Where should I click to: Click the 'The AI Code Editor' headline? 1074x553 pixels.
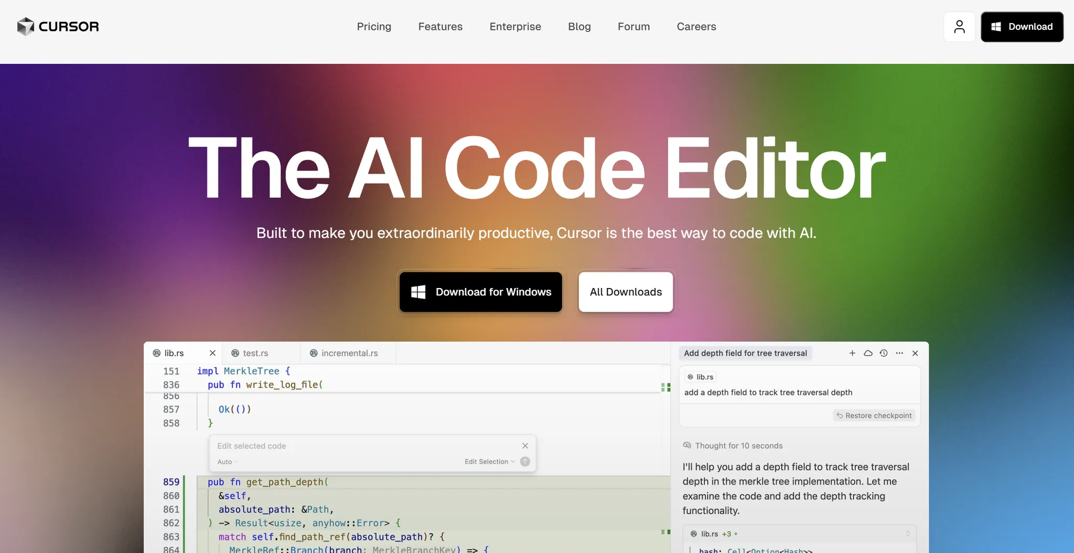tap(537, 168)
